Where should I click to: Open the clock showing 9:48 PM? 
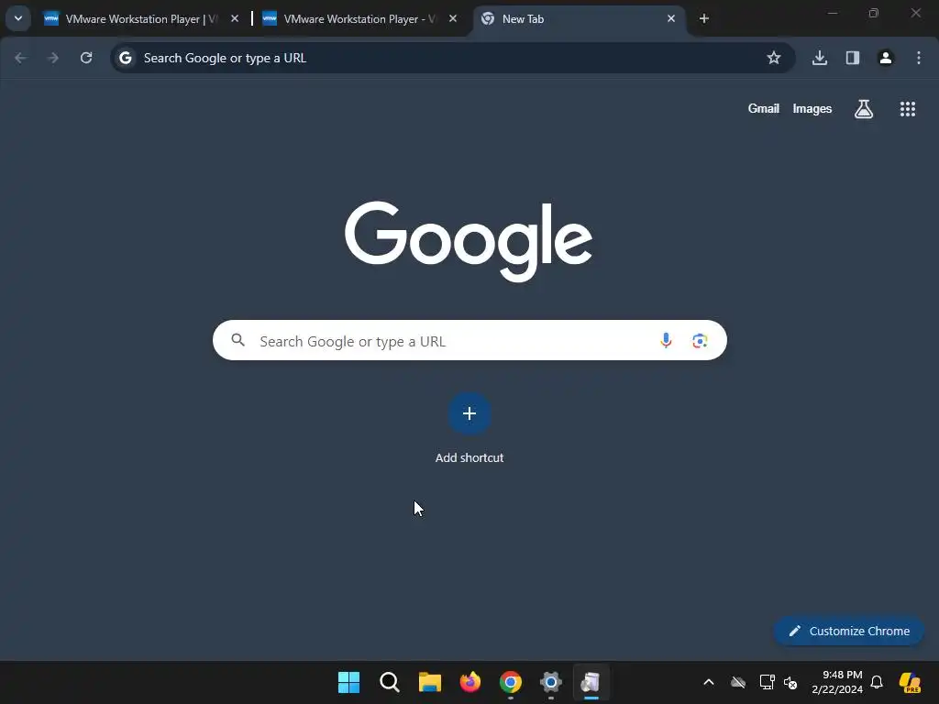(837, 682)
